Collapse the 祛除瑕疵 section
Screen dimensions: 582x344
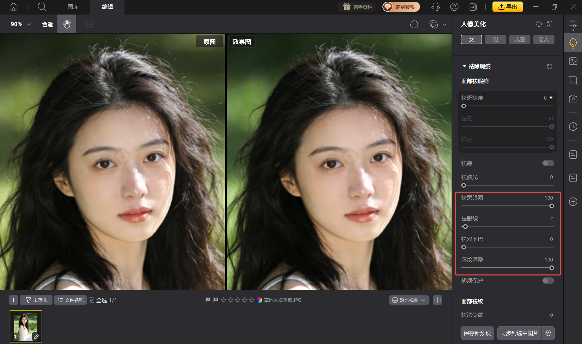click(464, 66)
